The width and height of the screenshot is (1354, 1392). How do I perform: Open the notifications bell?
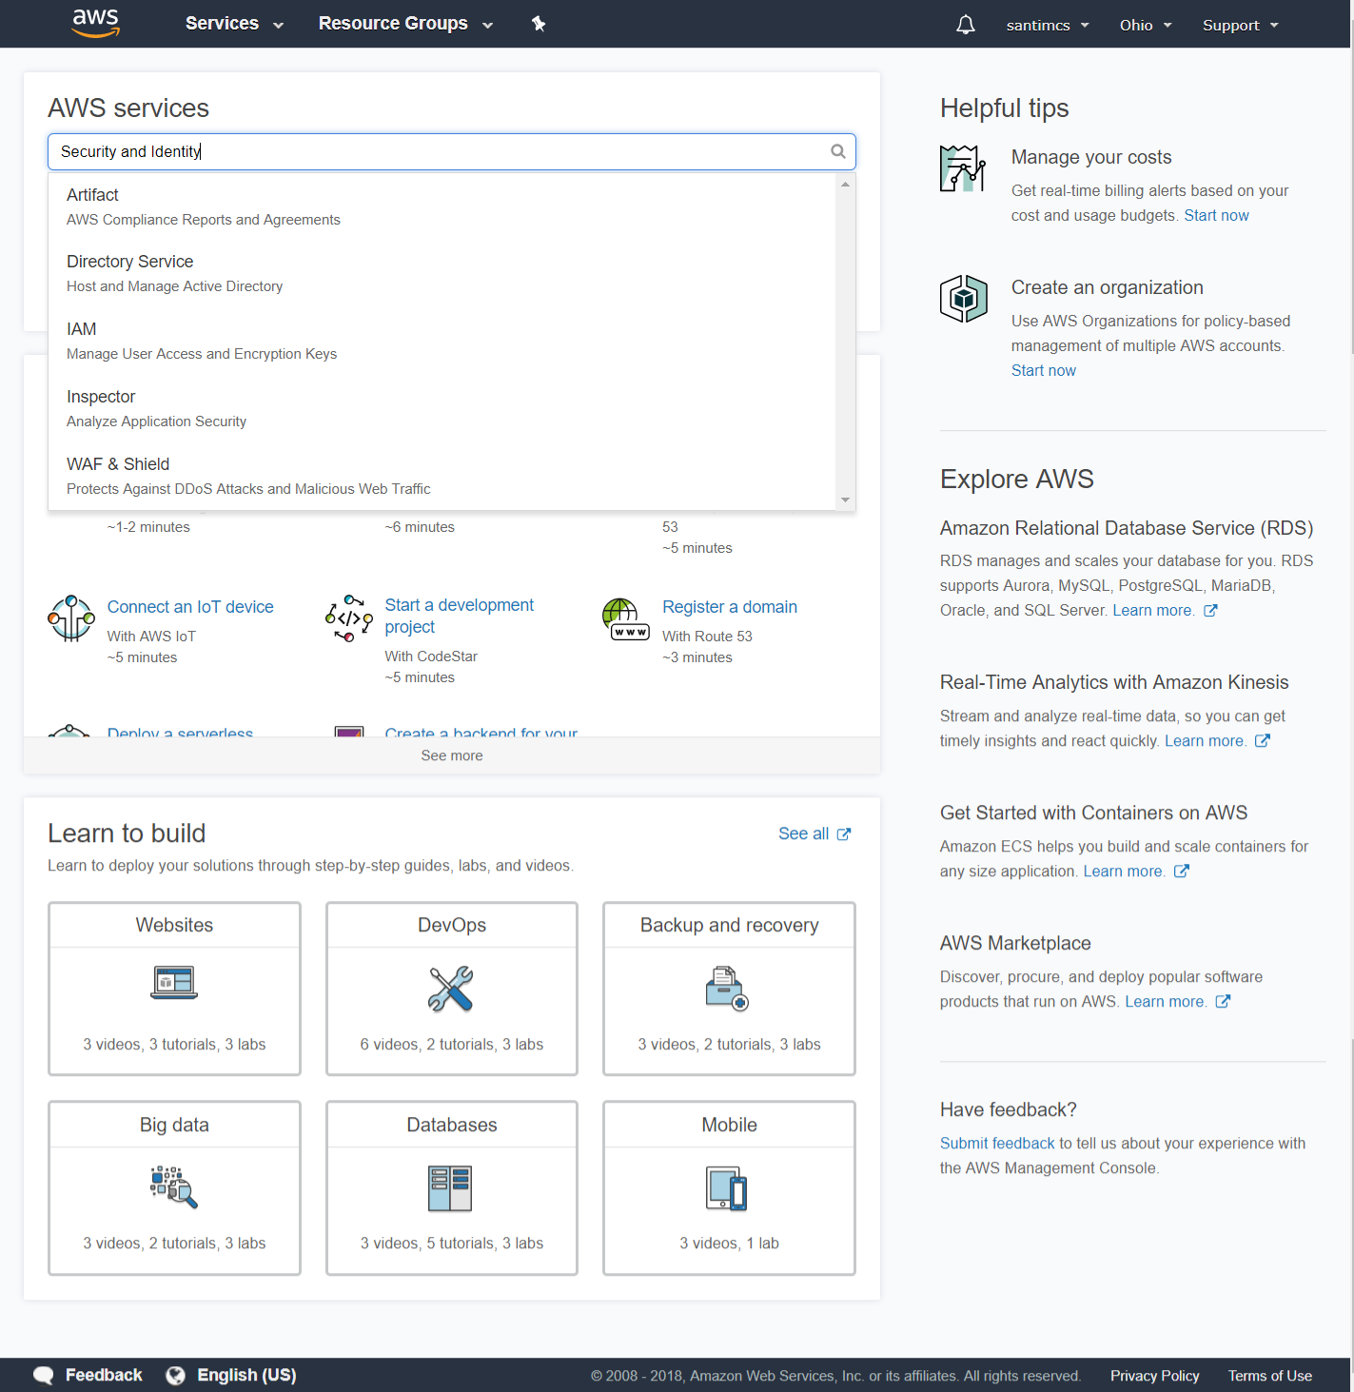pos(966,25)
